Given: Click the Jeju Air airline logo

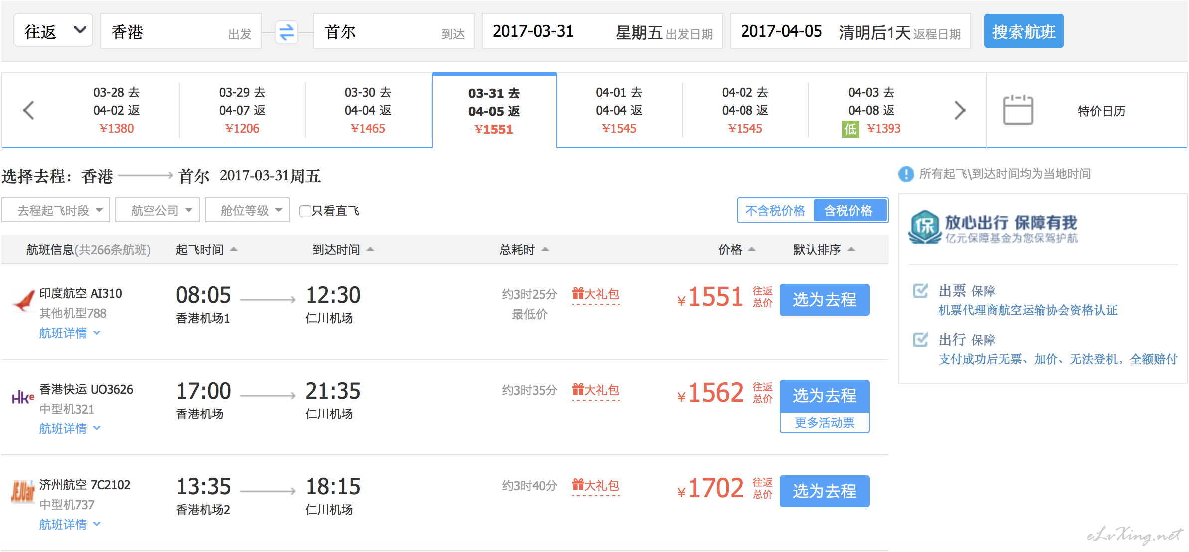Looking at the screenshot, I should 23,492.
